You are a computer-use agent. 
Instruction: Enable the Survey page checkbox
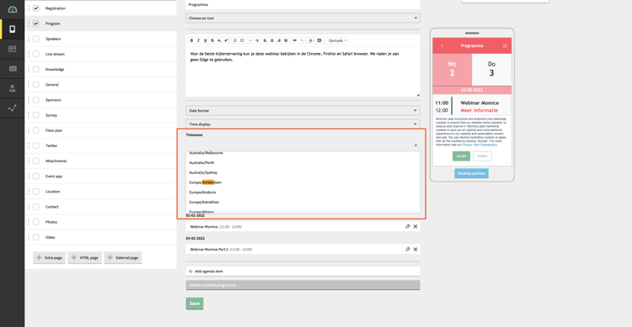coord(36,115)
